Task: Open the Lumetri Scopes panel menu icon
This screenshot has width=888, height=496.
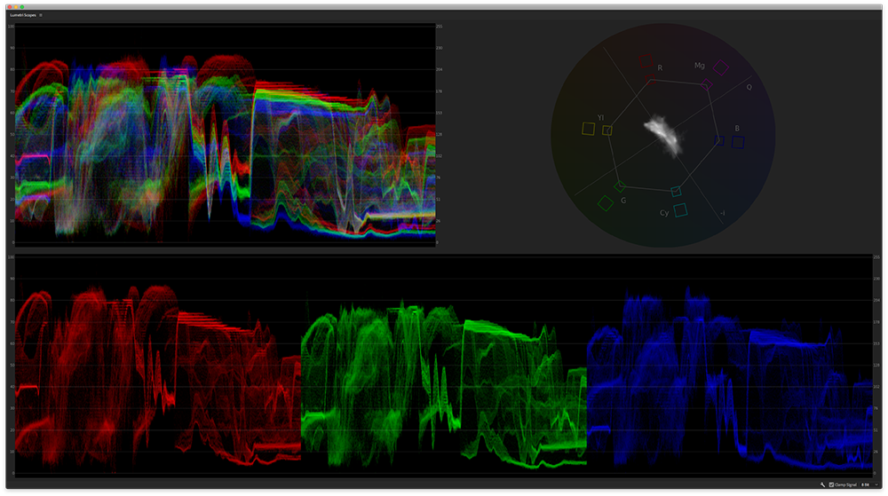Action: pos(41,15)
